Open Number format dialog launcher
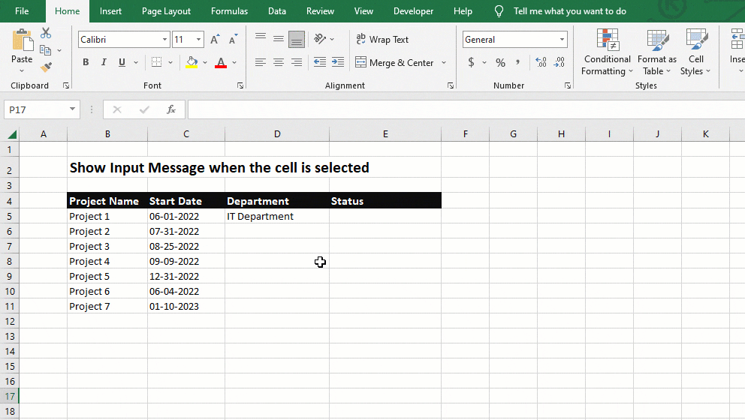Viewport: 745px width, 420px height. click(568, 85)
